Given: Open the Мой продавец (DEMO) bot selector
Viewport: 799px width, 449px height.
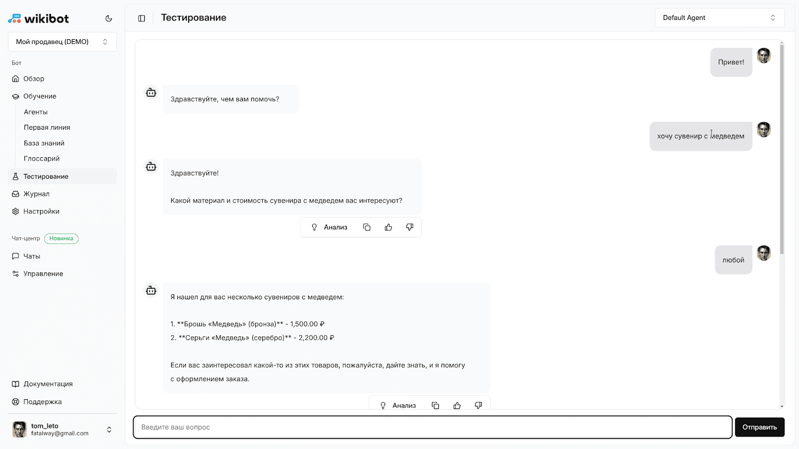Looking at the screenshot, I should (62, 42).
